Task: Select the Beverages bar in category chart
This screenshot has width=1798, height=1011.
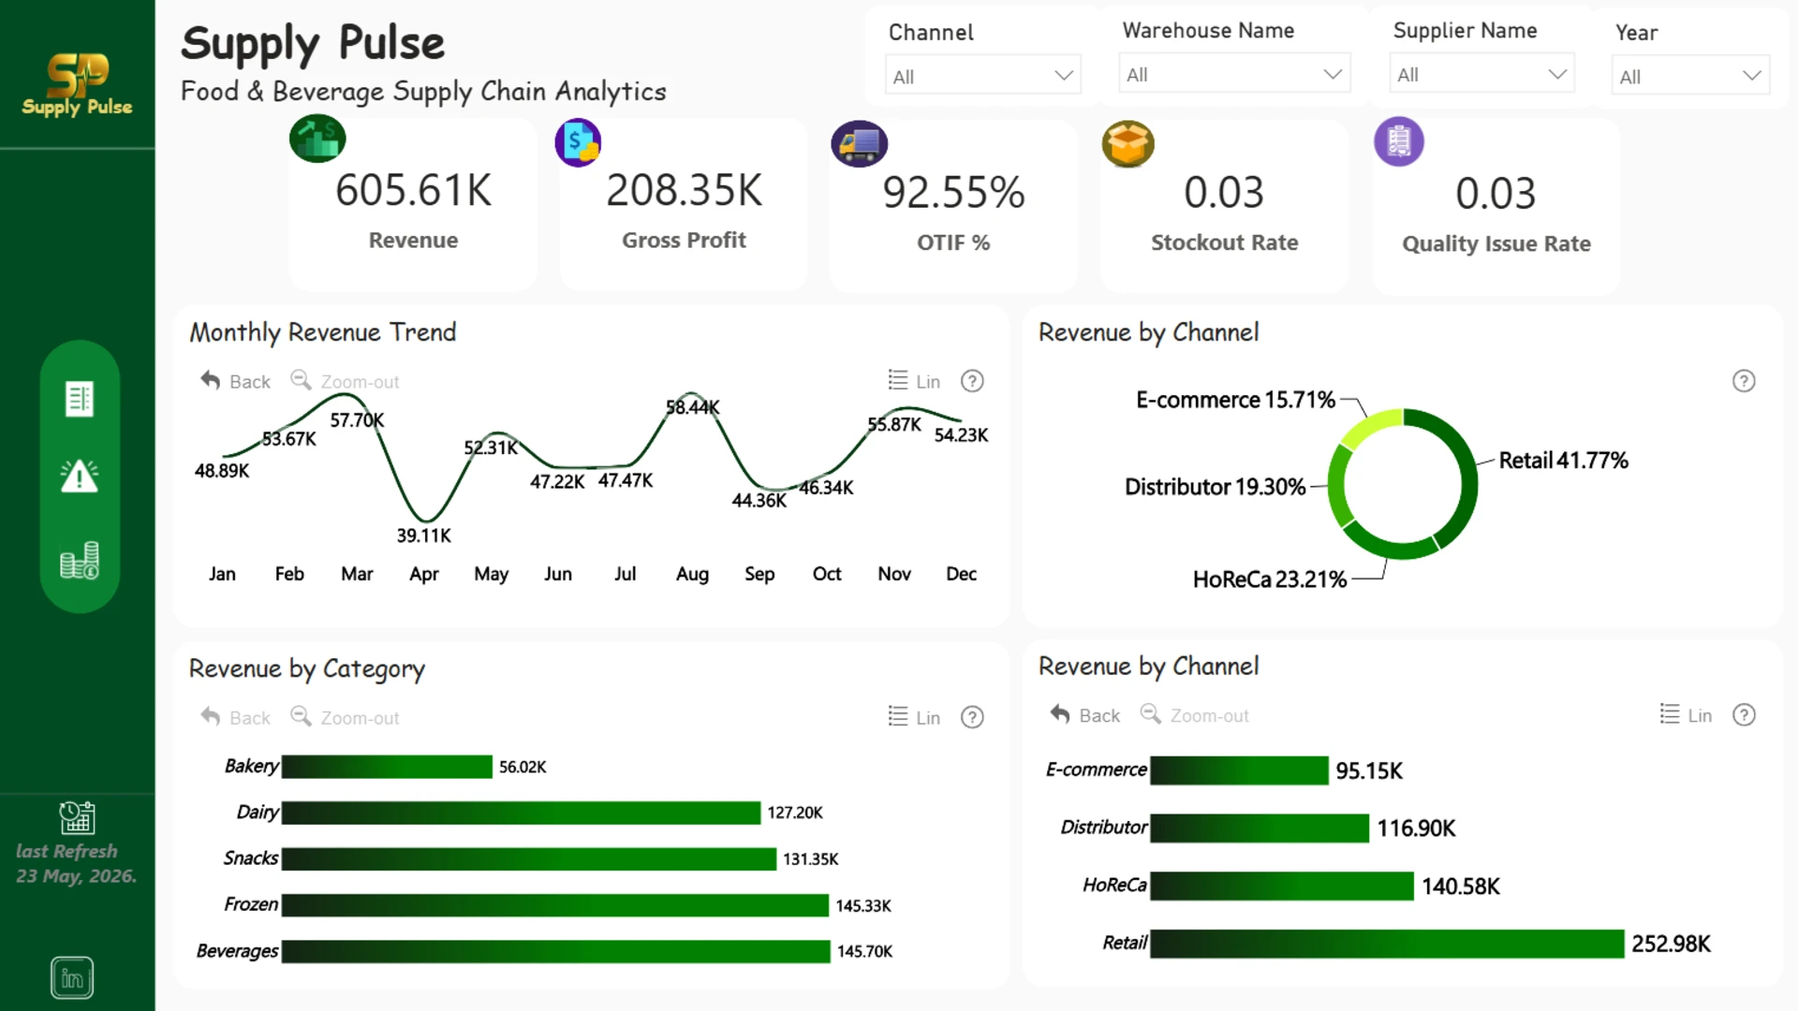Action: tap(555, 951)
